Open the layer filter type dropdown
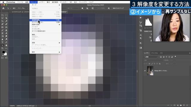This screenshot has width=191, height=107. [x=151, y=57]
